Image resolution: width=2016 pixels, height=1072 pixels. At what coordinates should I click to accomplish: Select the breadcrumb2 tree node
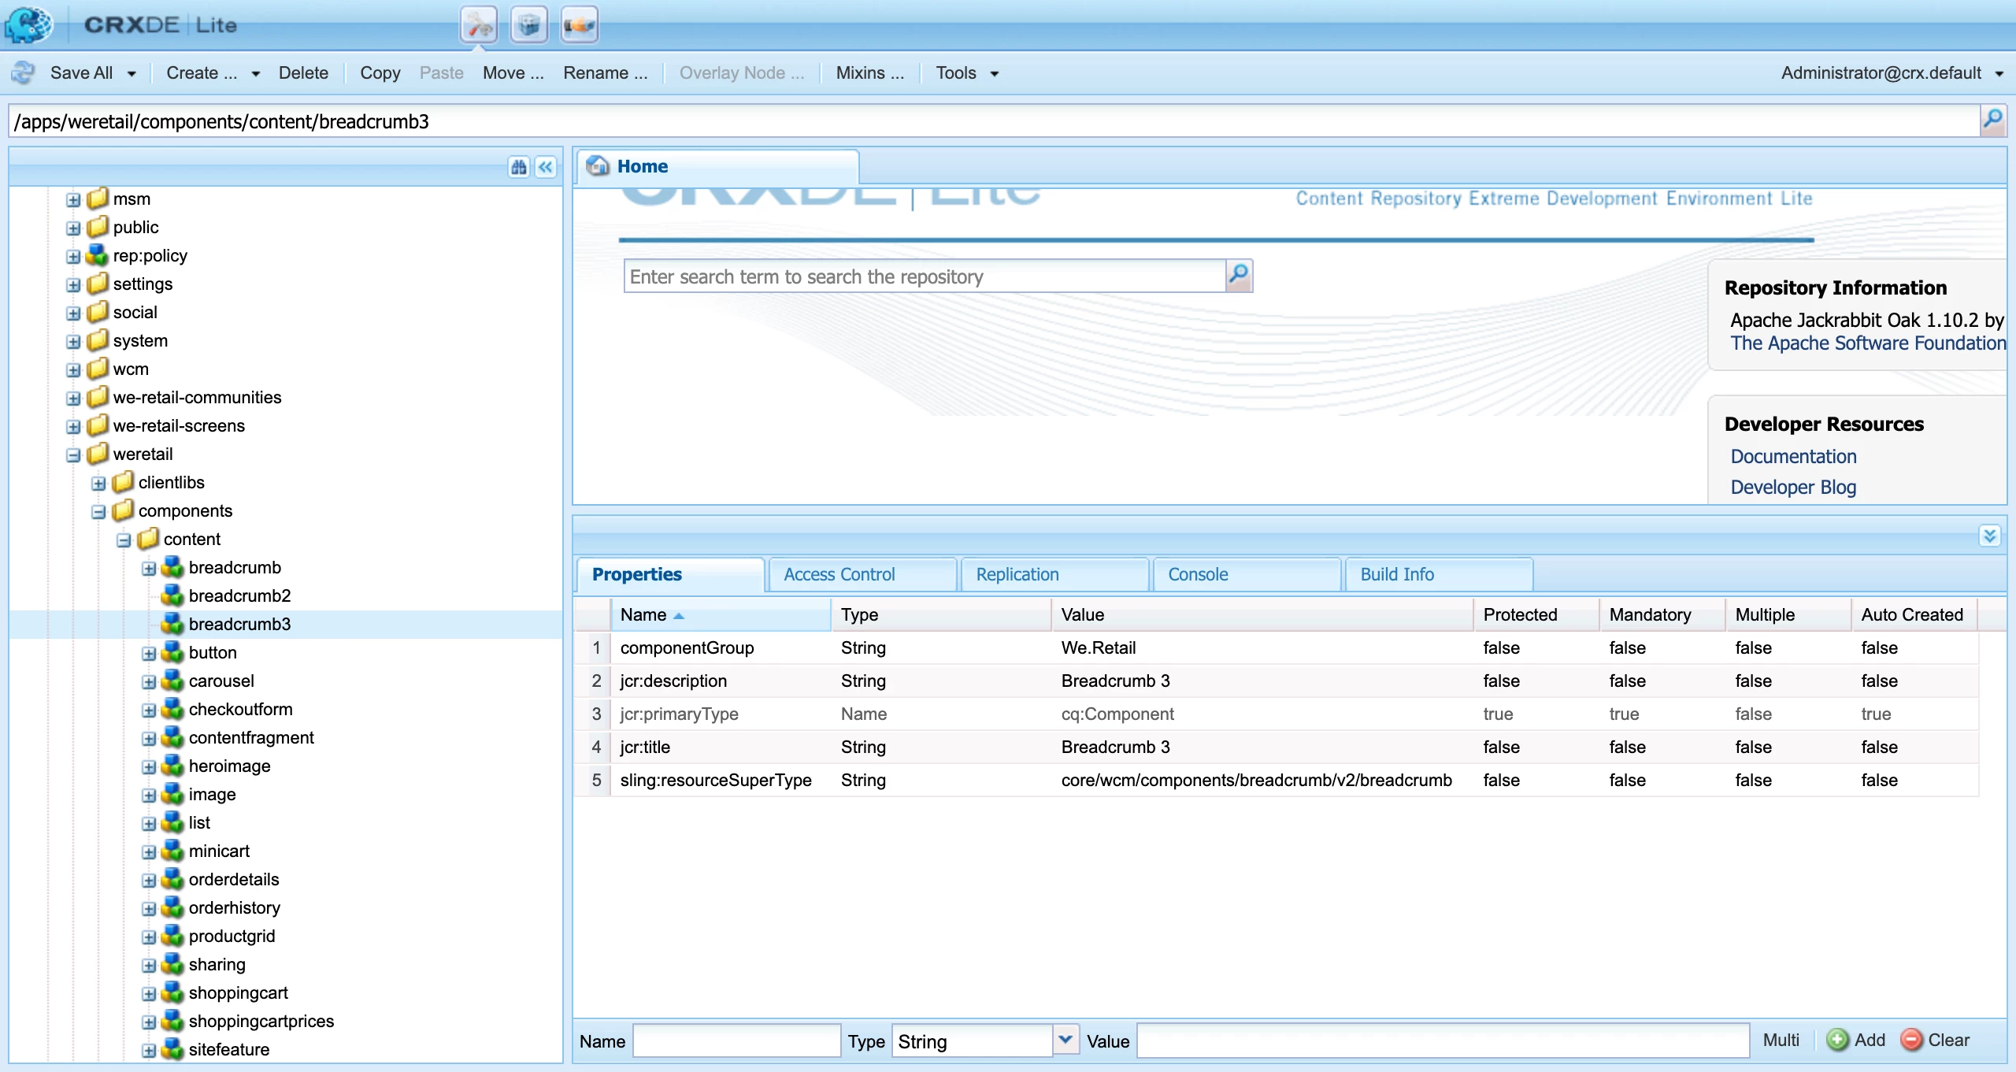coord(239,596)
